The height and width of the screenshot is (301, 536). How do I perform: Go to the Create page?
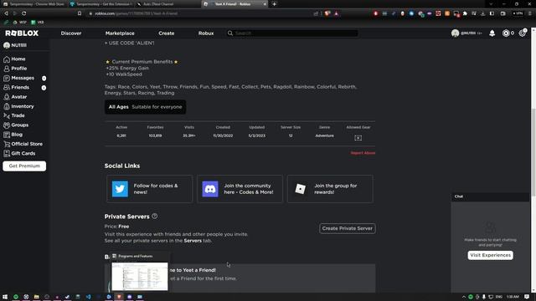[x=167, y=33]
